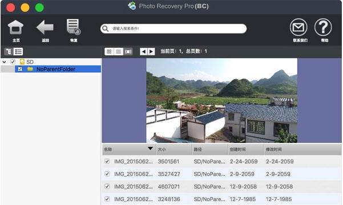The width and height of the screenshot is (343, 205).
Task: Select the IMG file row dated 12-7-1985
Action: tap(222, 199)
